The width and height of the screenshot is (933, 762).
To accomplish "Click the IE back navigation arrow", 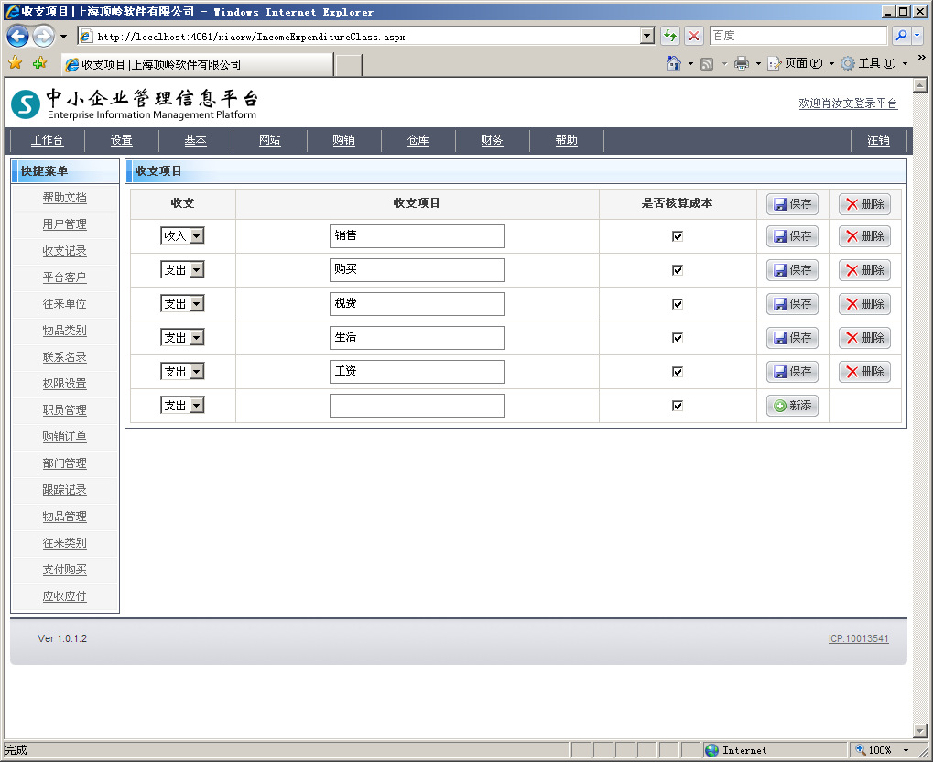I will pyautogui.click(x=17, y=37).
